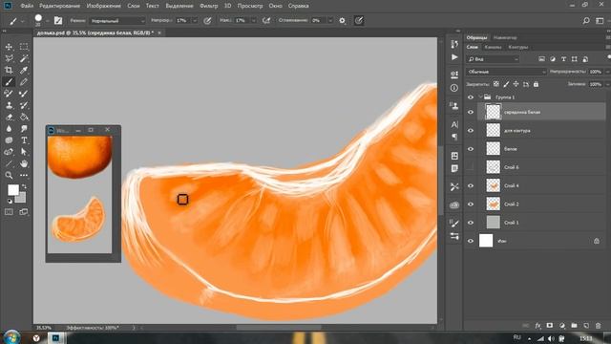Open the Редактирование menu

coord(59,6)
